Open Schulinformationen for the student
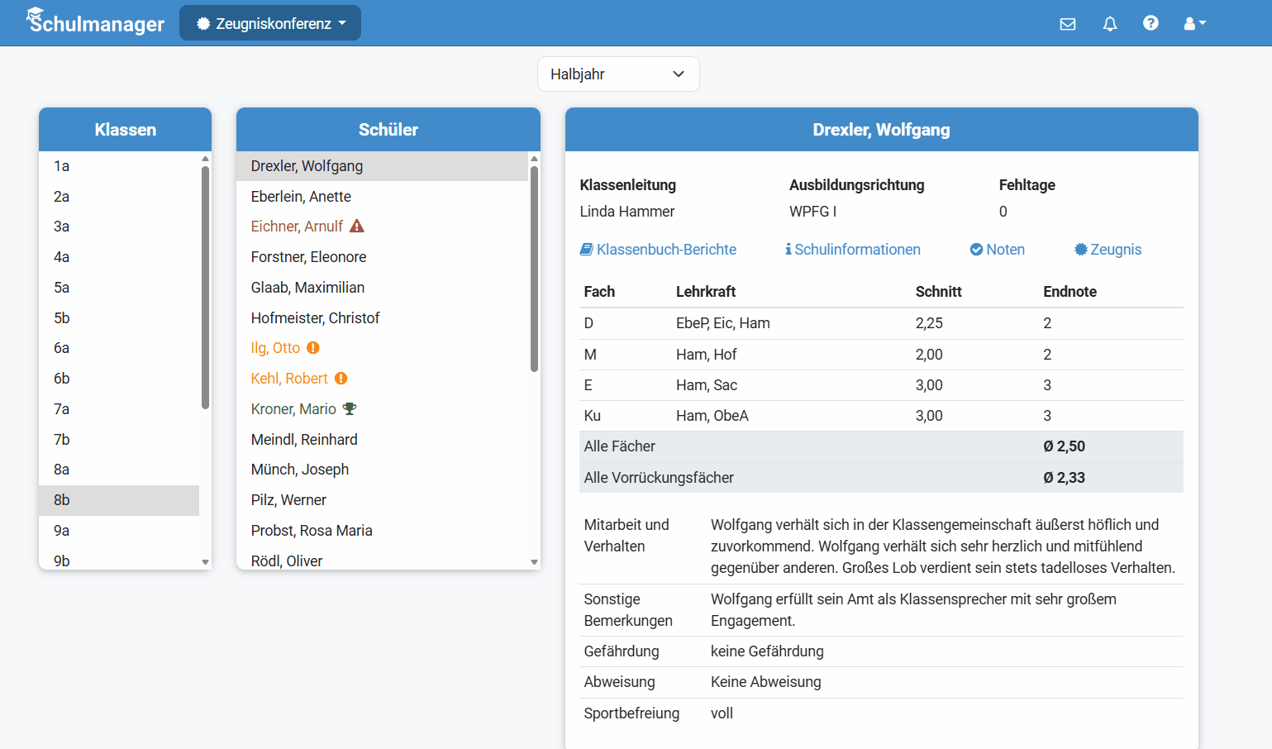The height and width of the screenshot is (749, 1272). 852,250
